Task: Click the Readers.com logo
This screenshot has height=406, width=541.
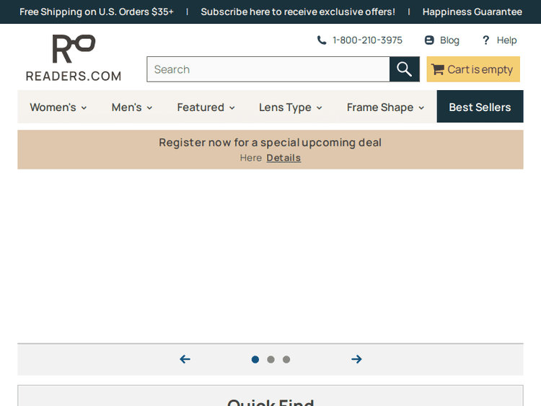Action: [74, 58]
